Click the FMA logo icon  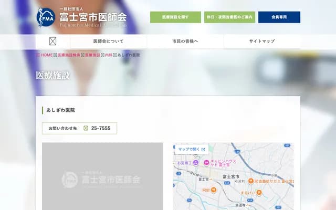pyautogui.click(x=45, y=17)
